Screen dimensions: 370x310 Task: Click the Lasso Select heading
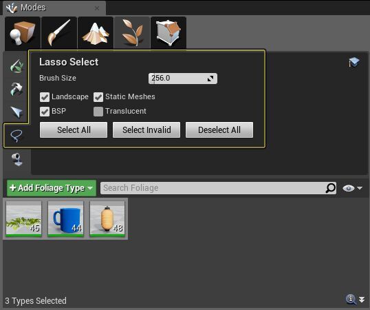pos(69,62)
